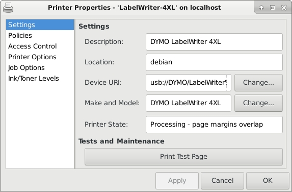This screenshot has width=292, height=192.
Task: Click the 'Description:' label
Action: (x=104, y=41)
